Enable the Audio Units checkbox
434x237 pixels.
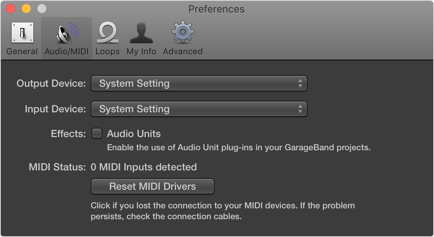pyautogui.click(x=96, y=134)
